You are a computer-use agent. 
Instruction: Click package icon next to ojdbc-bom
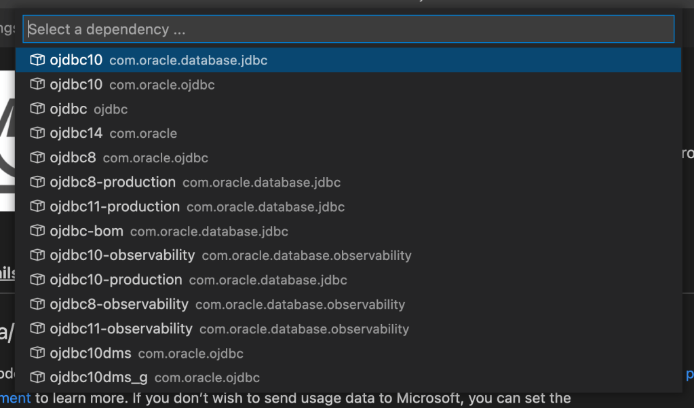(x=37, y=231)
